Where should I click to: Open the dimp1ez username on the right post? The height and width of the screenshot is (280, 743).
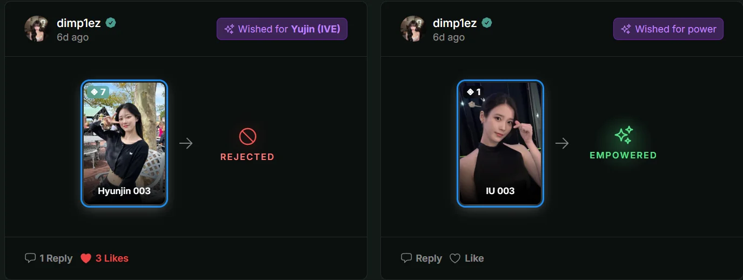(455, 23)
